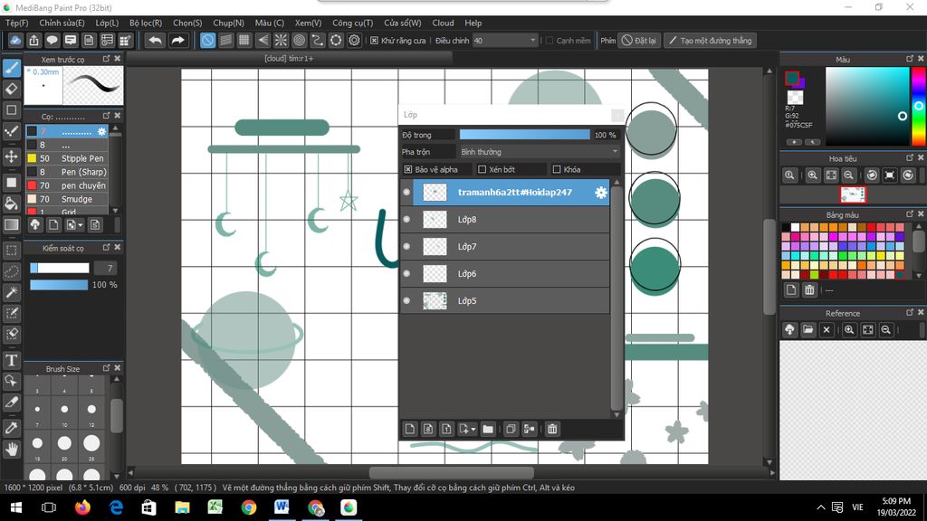Hide the Lớp5 layer
The image size is (927, 521).
pos(406,300)
